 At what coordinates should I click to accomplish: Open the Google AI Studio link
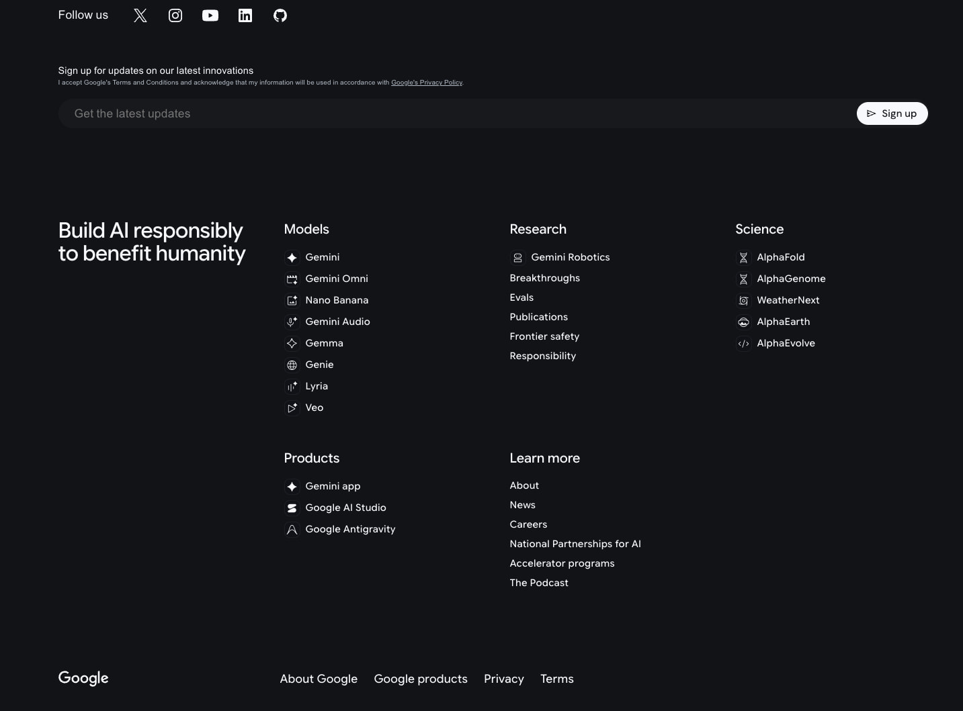click(345, 508)
